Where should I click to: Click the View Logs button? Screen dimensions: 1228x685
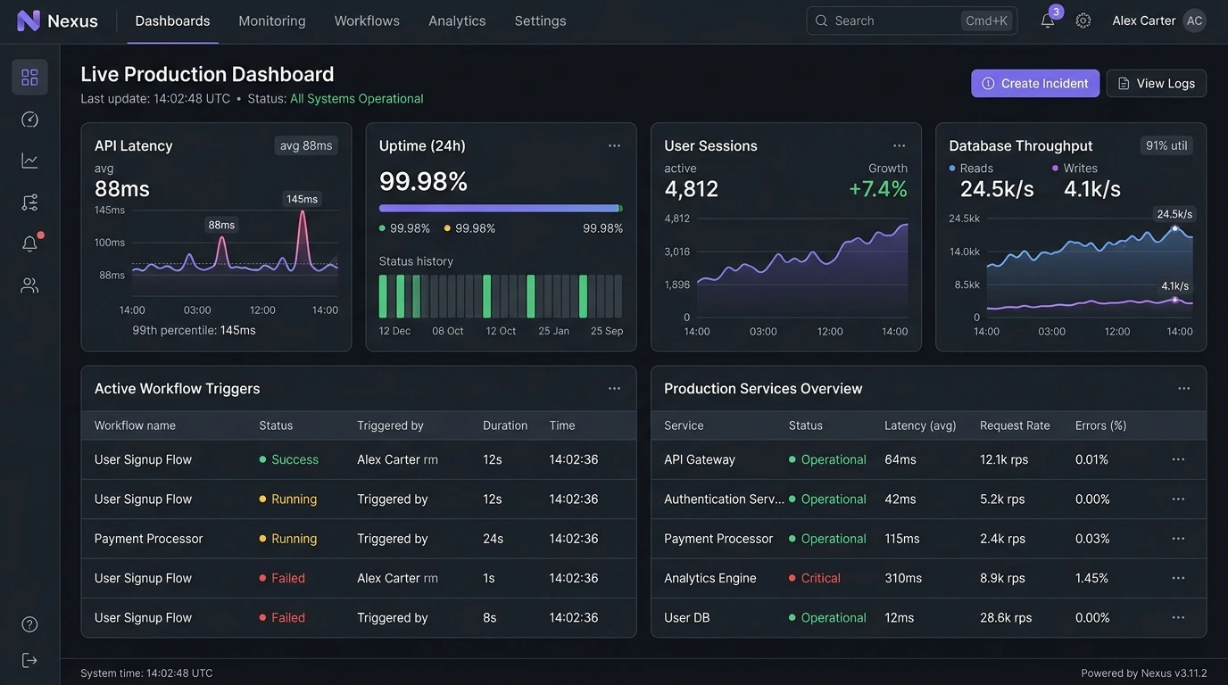1157,83
